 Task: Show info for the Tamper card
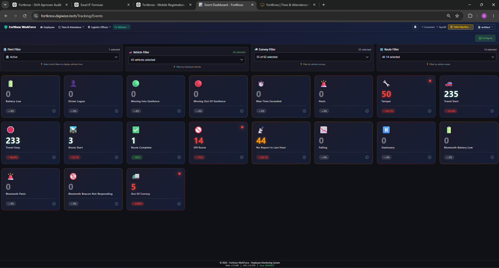pos(430,111)
